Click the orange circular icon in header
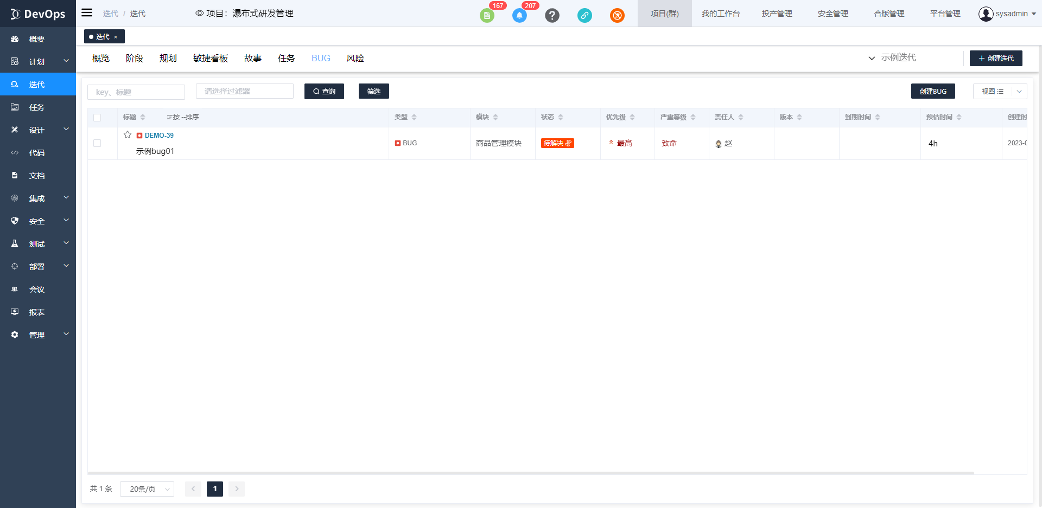The image size is (1042, 508). pos(617,16)
